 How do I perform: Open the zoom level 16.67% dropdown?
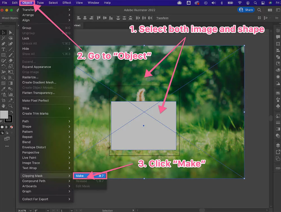coord(31,211)
